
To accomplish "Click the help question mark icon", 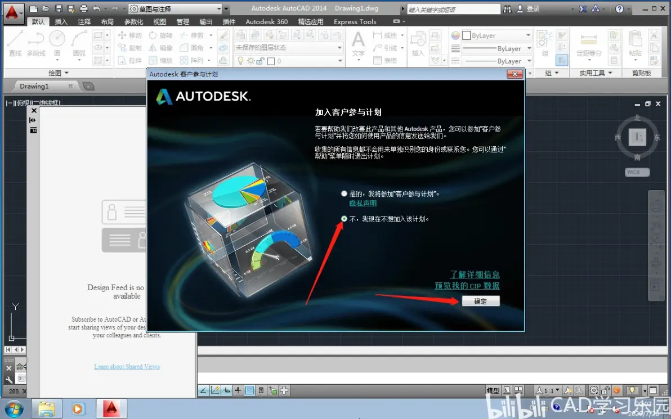I will (x=619, y=8).
